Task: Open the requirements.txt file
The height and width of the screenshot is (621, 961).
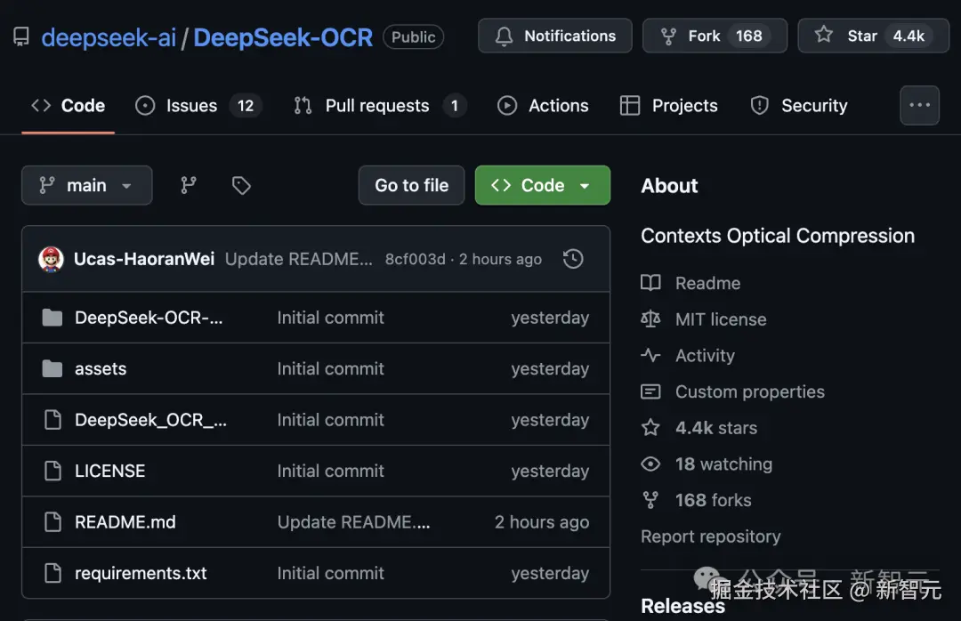Action: (x=141, y=574)
